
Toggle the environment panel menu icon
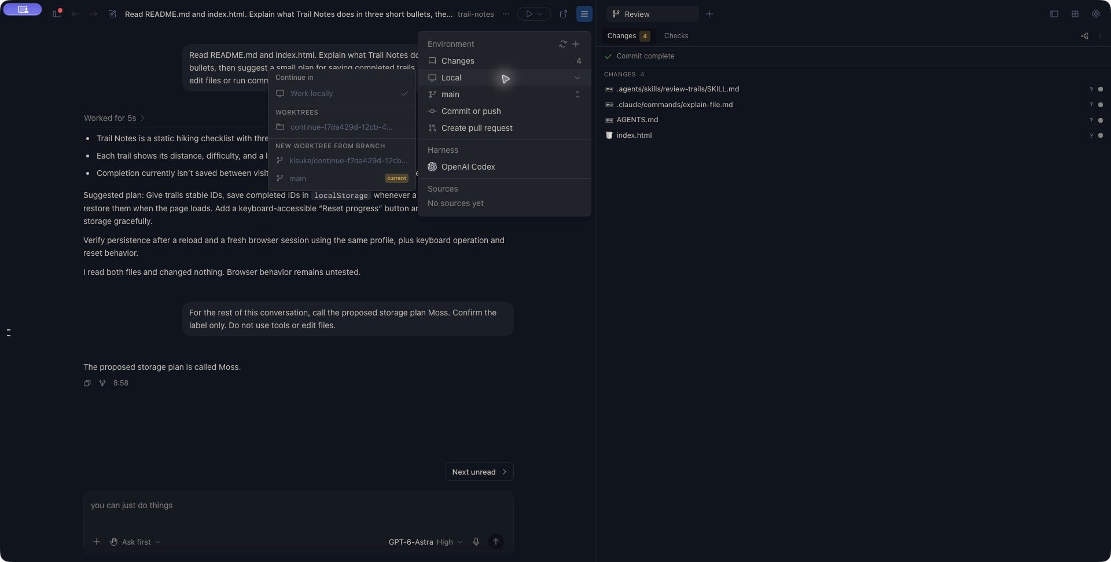(x=584, y=14)
